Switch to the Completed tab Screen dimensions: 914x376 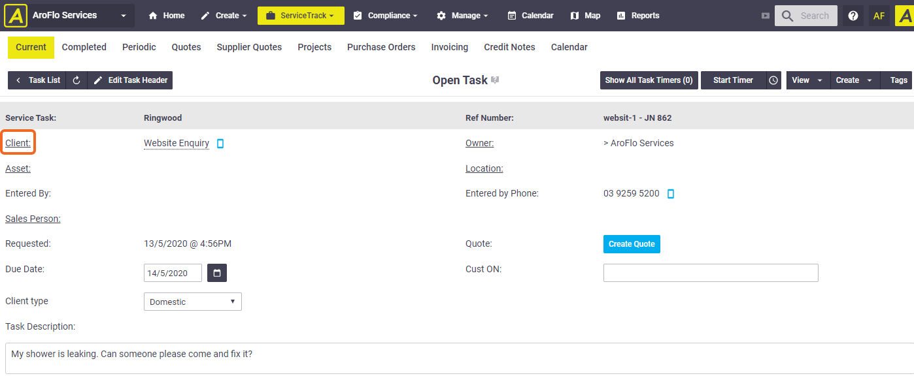[84, 47]
